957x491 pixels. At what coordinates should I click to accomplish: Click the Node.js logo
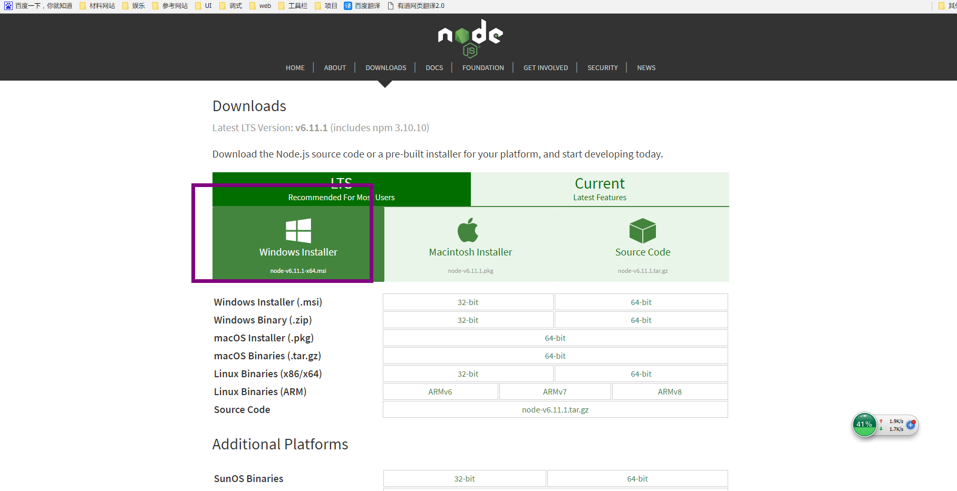point(470,38)
